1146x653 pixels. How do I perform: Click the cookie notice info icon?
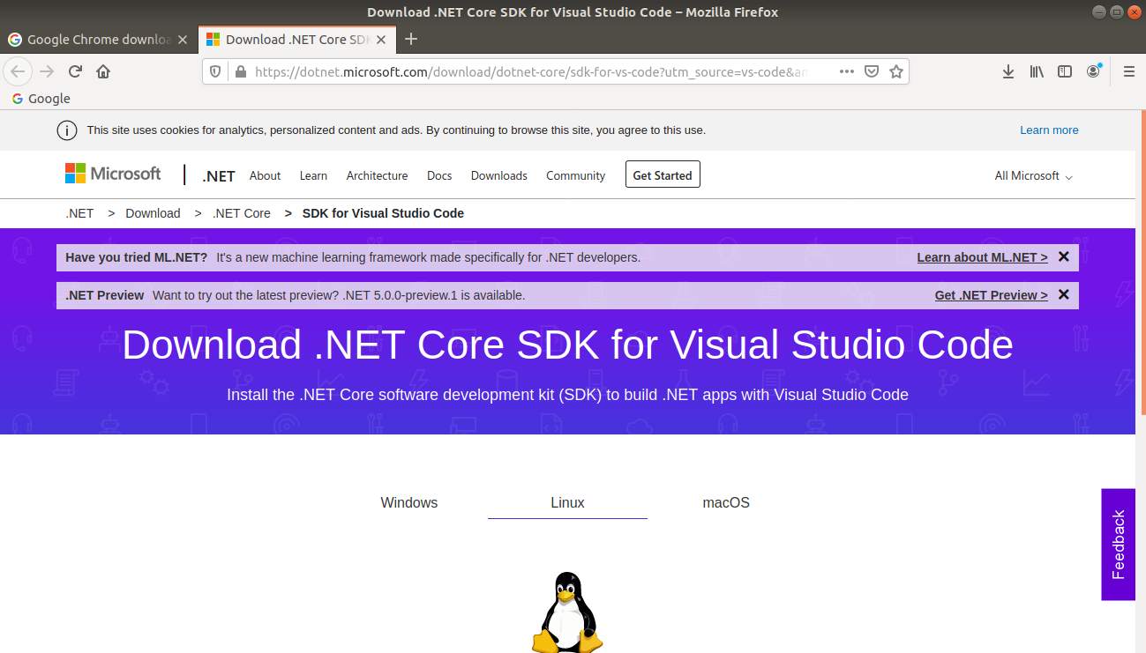coord(66,130)
